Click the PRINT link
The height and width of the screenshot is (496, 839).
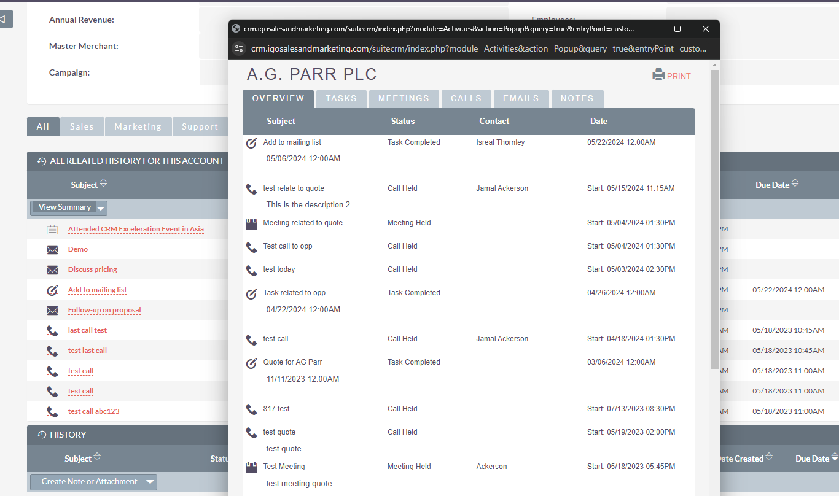click(x=679, y=77)
